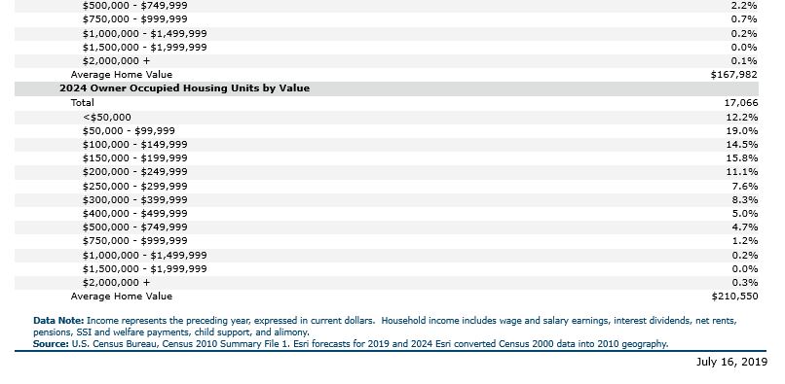Click the 4.7% value in 2024 section
Image resolution: width=785 pixels, height=384 pixels.
[x=744, y=227]
